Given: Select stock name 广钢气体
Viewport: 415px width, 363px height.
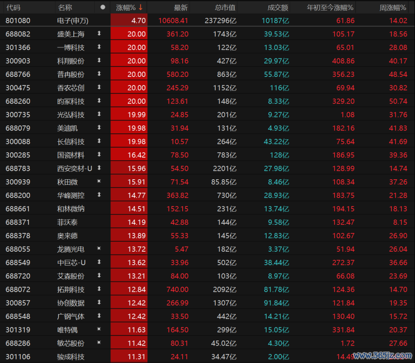Looking at the screenshot, I should click(x=71, y=317).
